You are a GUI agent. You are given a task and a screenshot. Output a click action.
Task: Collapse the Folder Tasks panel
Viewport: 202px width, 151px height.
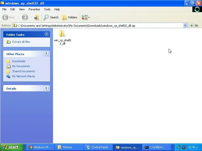tap(46, 34)
